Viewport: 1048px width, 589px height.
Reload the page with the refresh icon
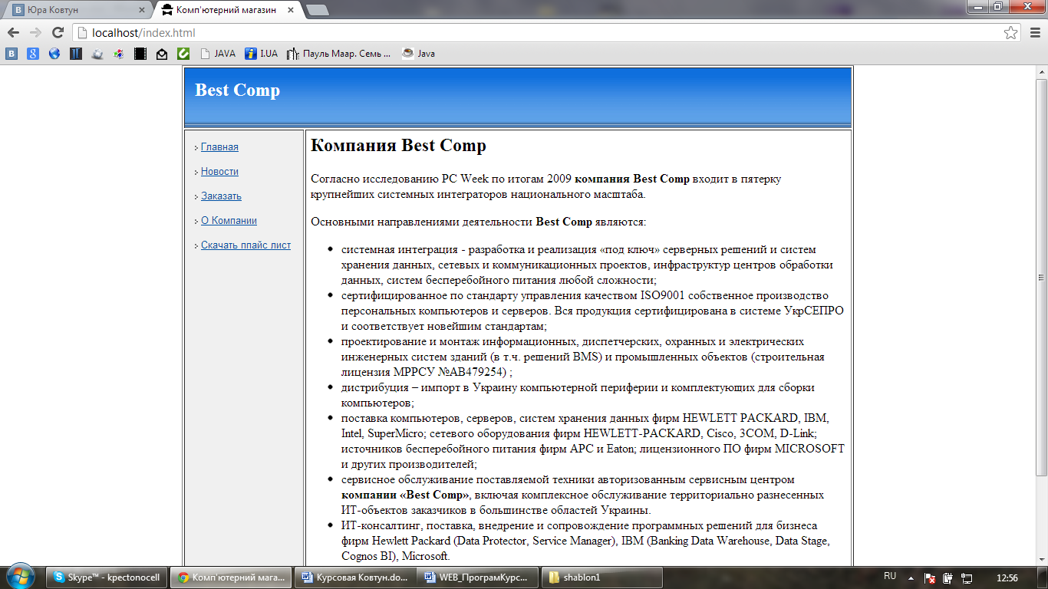pyautogui.click(x=58, y=33)
